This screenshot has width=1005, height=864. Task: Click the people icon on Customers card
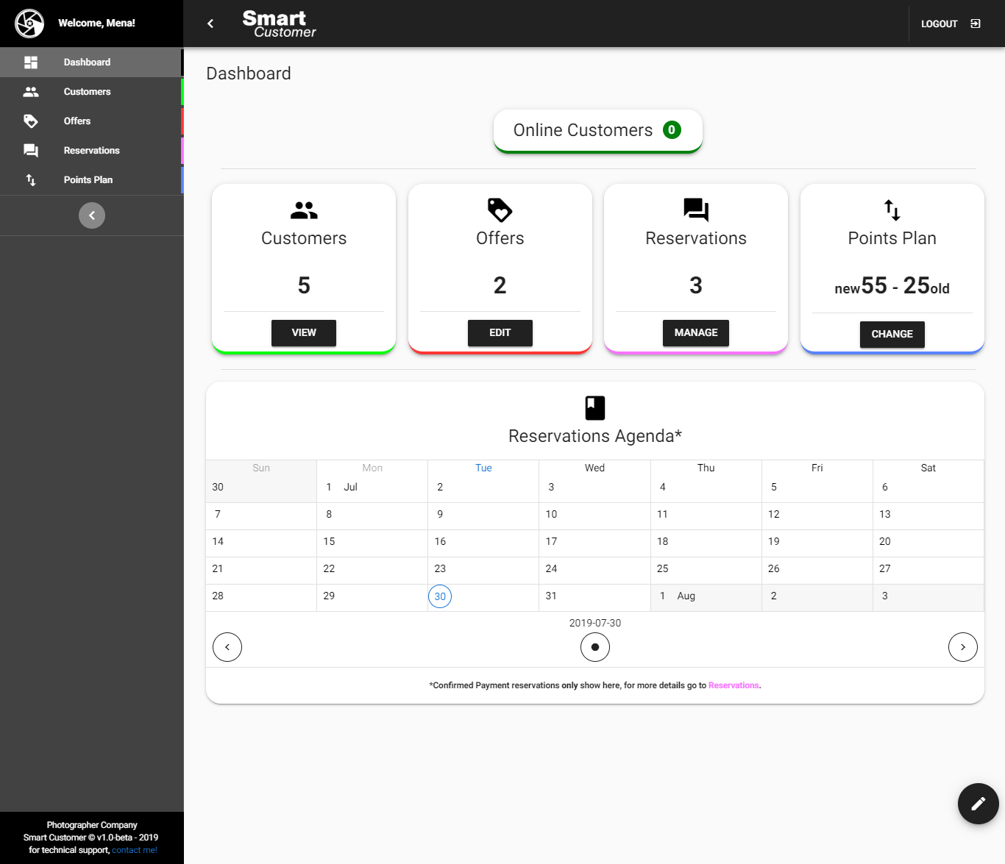coord(304,211)
